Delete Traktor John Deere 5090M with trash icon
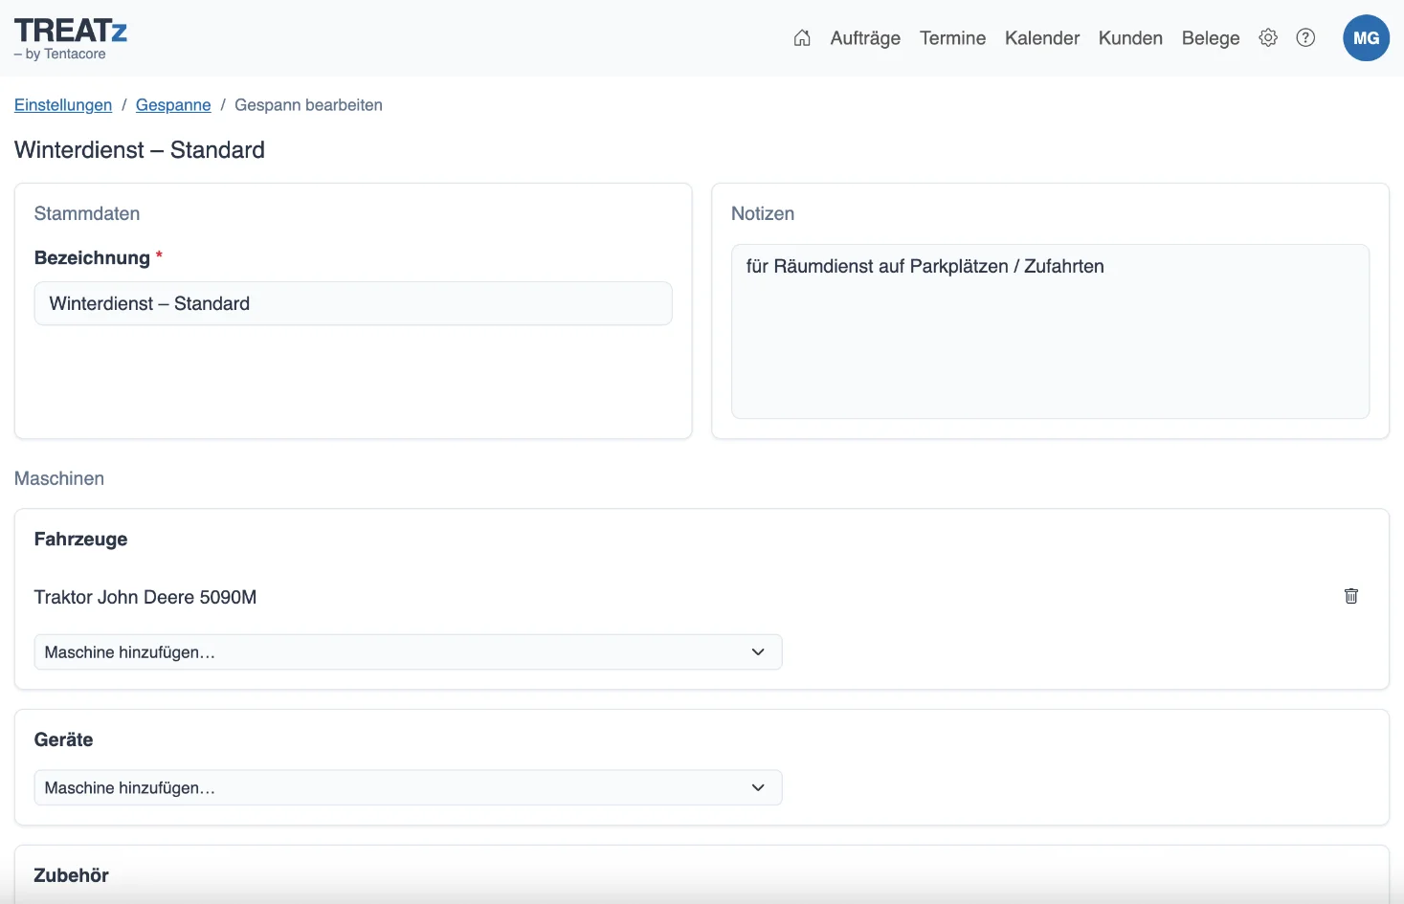1404x904 pixels. click(x=1351, y=596)
